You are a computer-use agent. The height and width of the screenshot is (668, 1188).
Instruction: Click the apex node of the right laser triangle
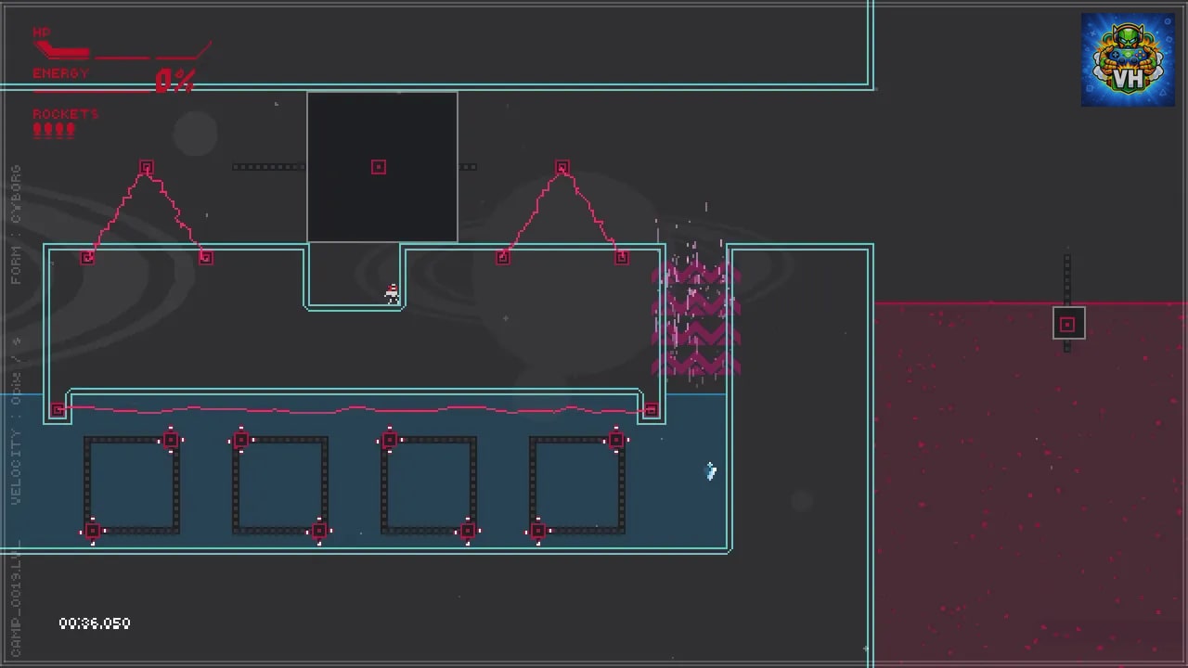[x=562, y=168]
